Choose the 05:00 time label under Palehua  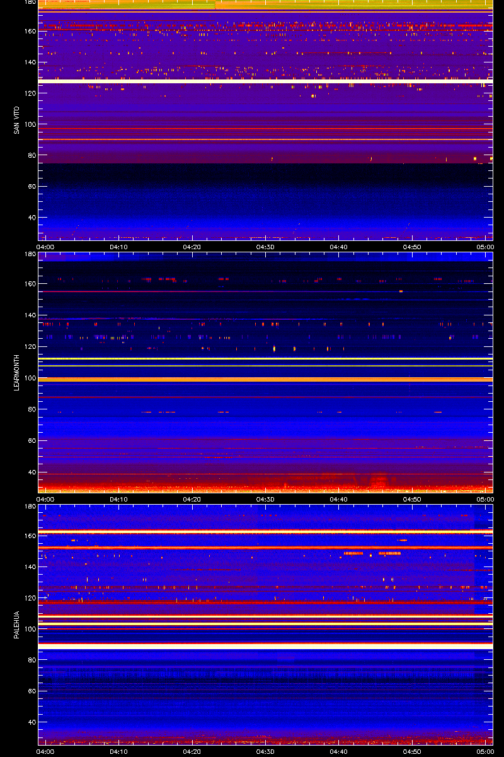pos(484,751)
